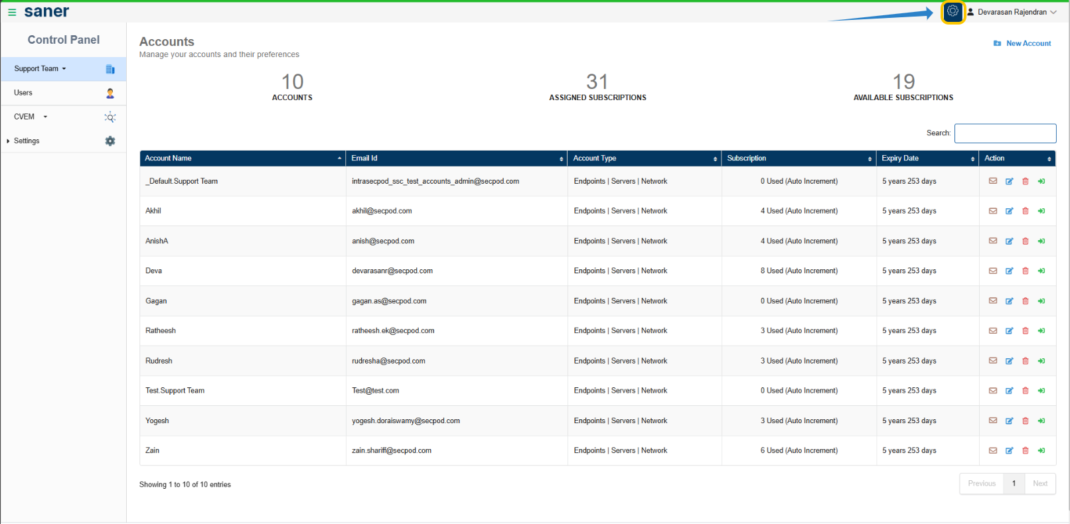Sort table by Account Type column
Image resolution: width=1070 pixels, height=524 pixels.
645,159
